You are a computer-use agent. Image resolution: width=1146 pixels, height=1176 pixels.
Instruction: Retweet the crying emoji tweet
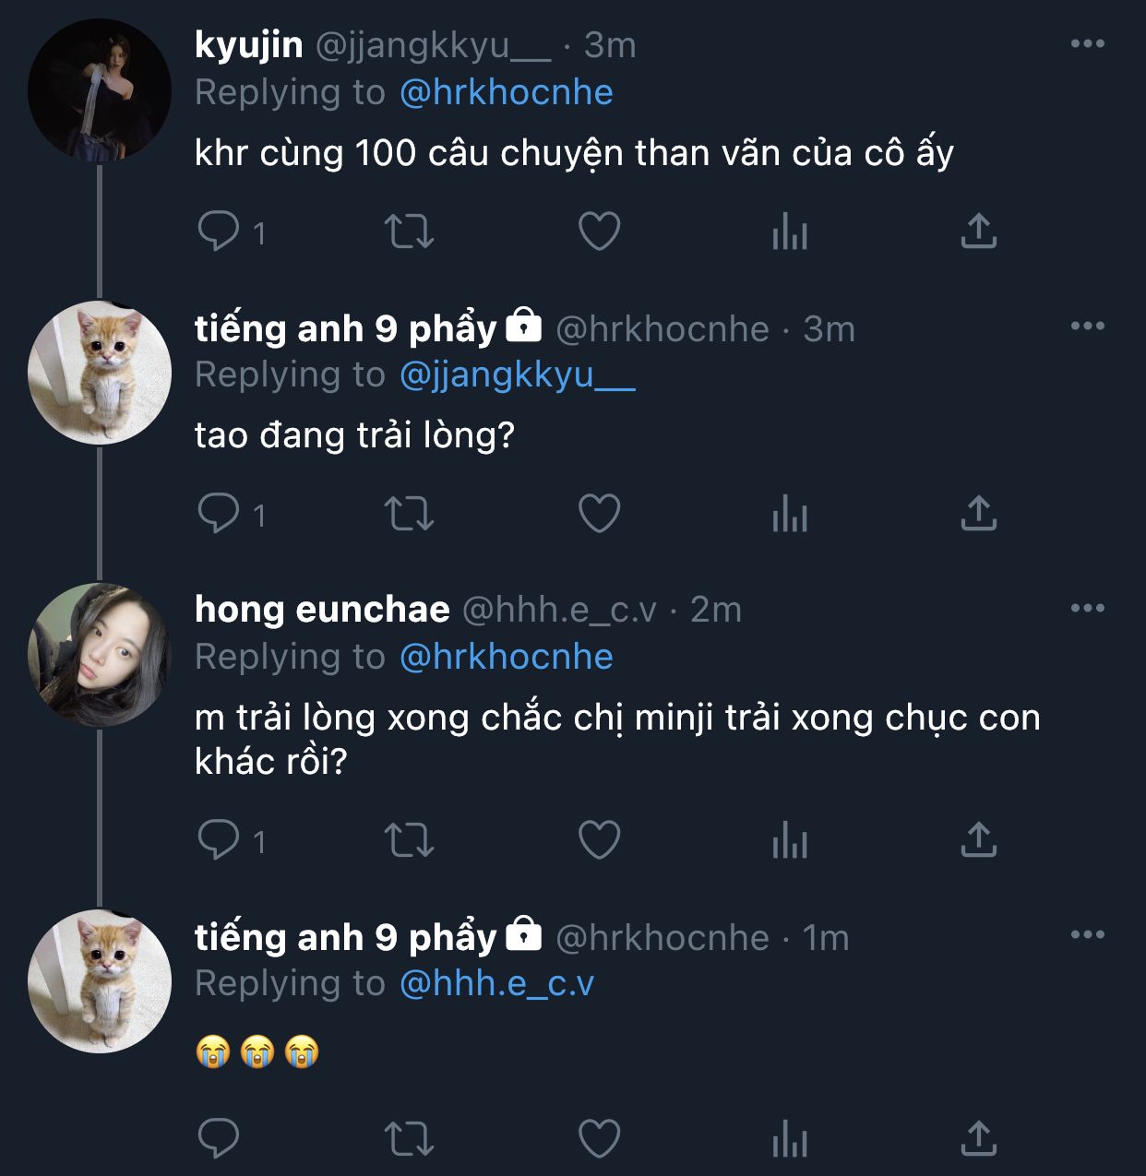tap(409, 1139)
